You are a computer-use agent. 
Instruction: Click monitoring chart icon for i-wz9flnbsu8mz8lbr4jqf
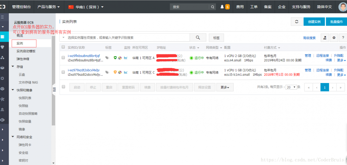(x=126, y=58)
